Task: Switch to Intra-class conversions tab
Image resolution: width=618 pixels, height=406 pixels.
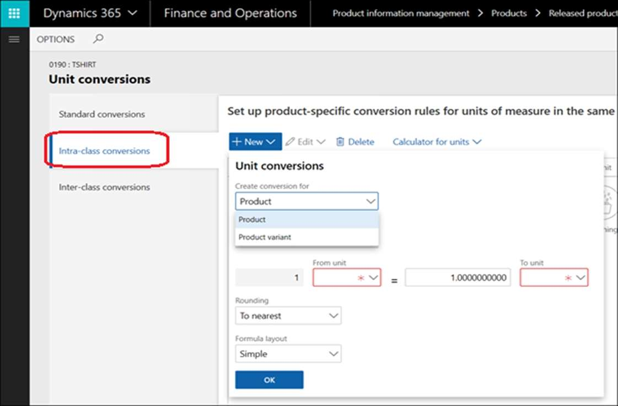Action: 104,151
